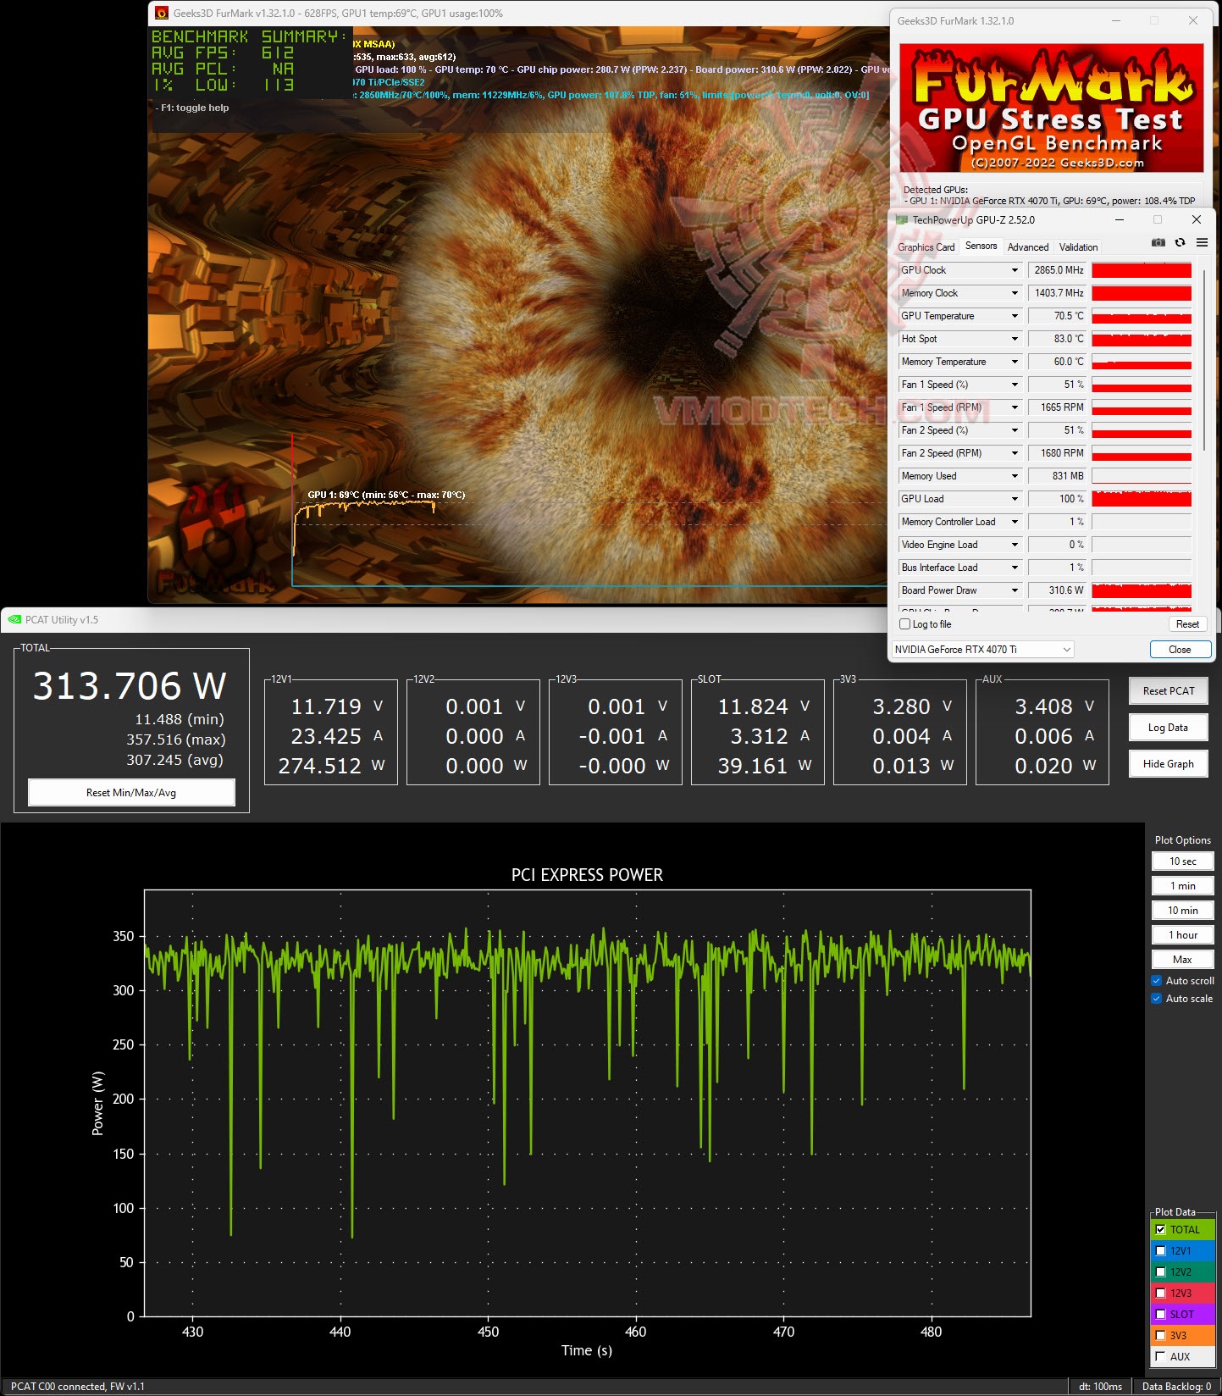Open the GPU Clock sensor dropdown
1222x1396 pixels.
pos(1015,270)
